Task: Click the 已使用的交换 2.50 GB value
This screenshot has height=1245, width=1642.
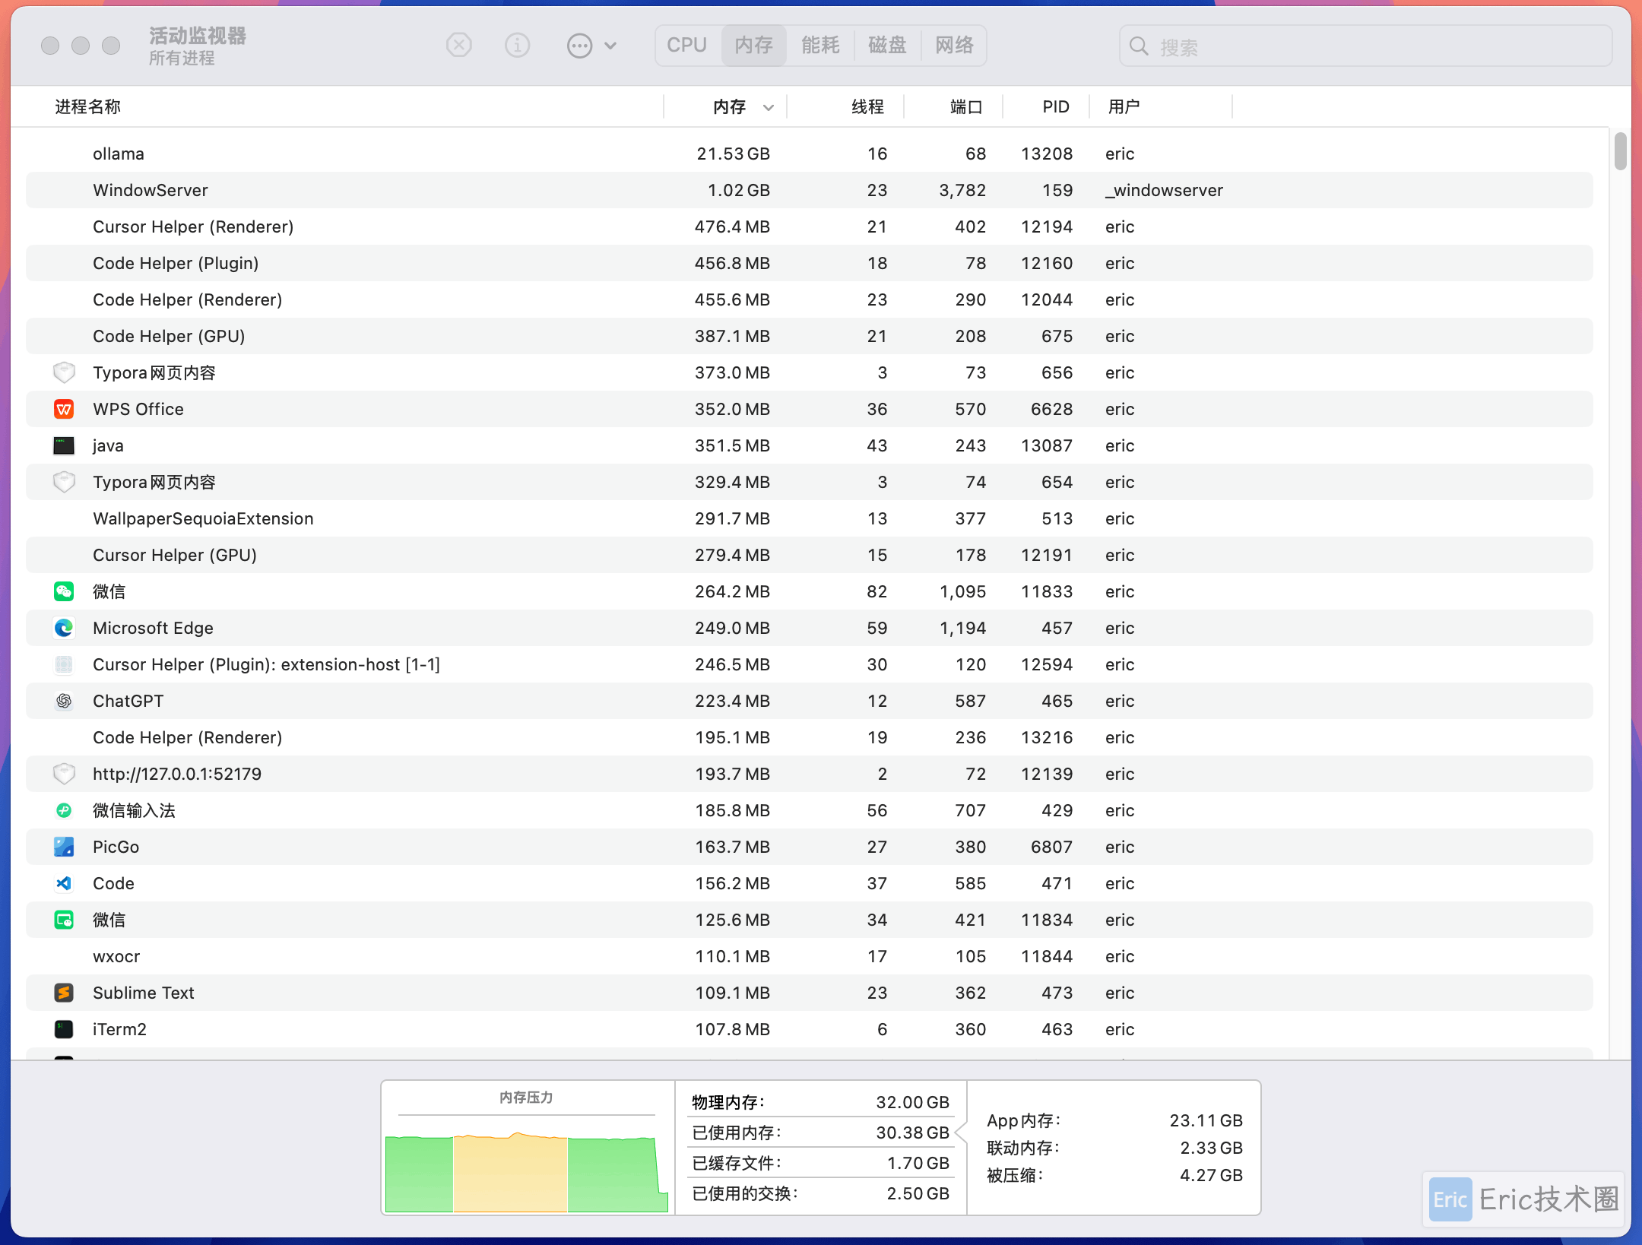Action: (x=918, y=1193)
